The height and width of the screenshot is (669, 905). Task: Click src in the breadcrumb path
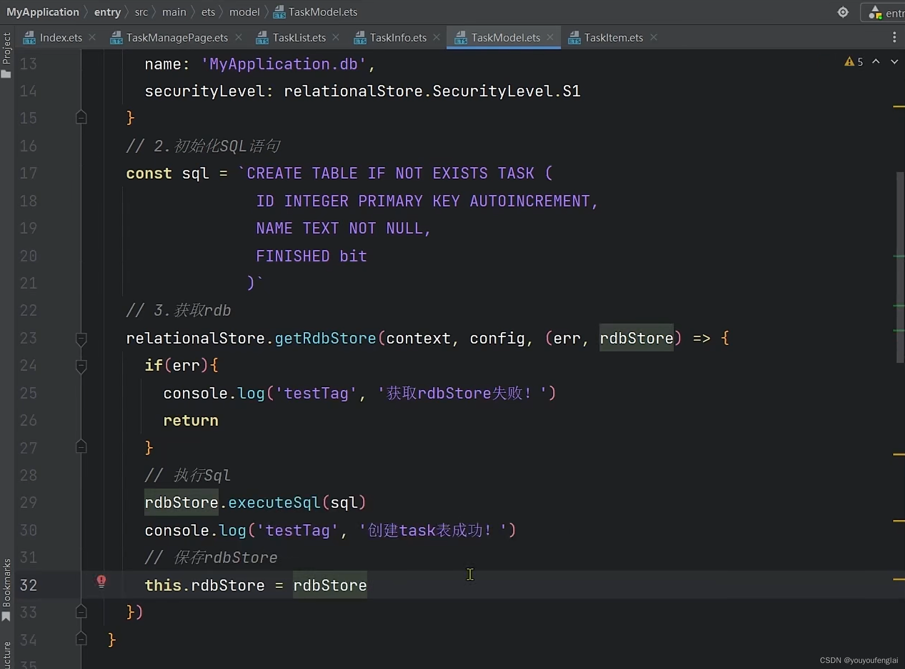141,12
